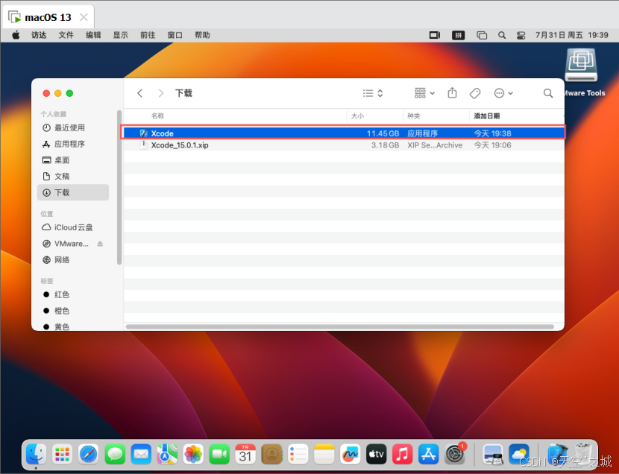The height and width of the screenshot is (474, 619).
Task: Open FaceTime from the Dock
Action: click(219, 455)
